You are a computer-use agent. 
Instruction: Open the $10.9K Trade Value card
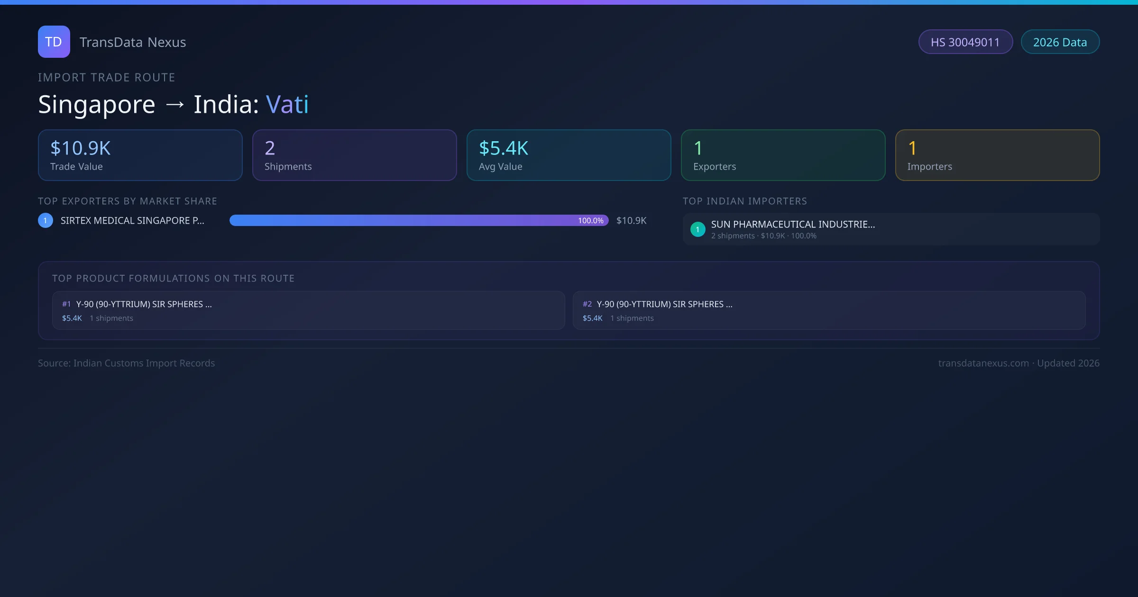[x=140, y=155]
